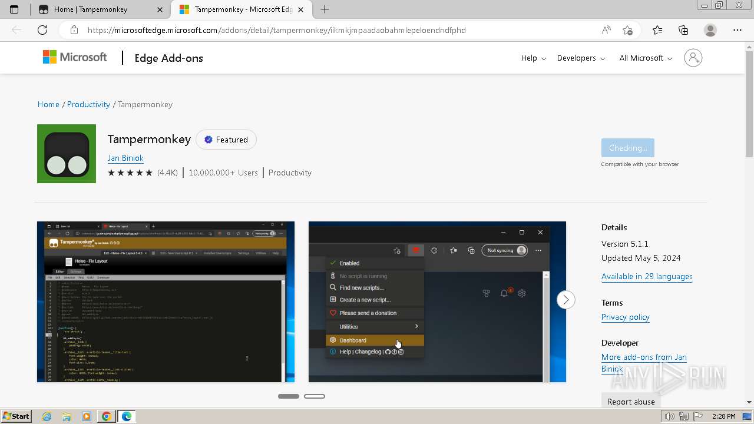The width and height of the screenshot is (754, 424).
Task: Click the 10,000,000+ Users text
Action: 223,173
